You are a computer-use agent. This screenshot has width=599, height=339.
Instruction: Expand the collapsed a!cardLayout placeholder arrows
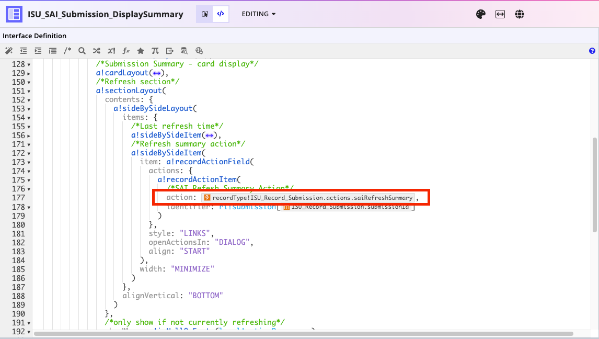pos(157,73)
